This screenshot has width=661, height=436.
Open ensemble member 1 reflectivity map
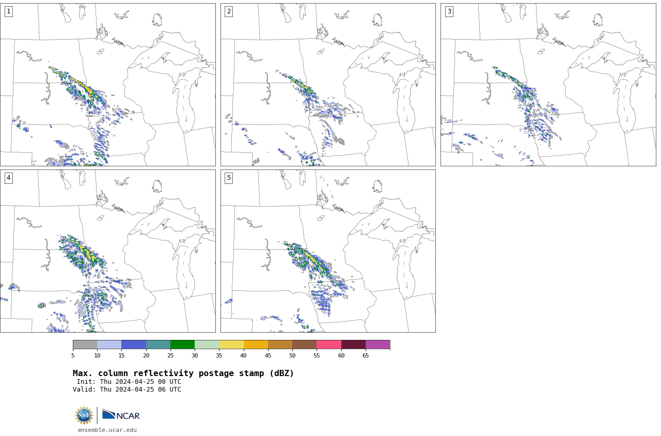(107, 84)
